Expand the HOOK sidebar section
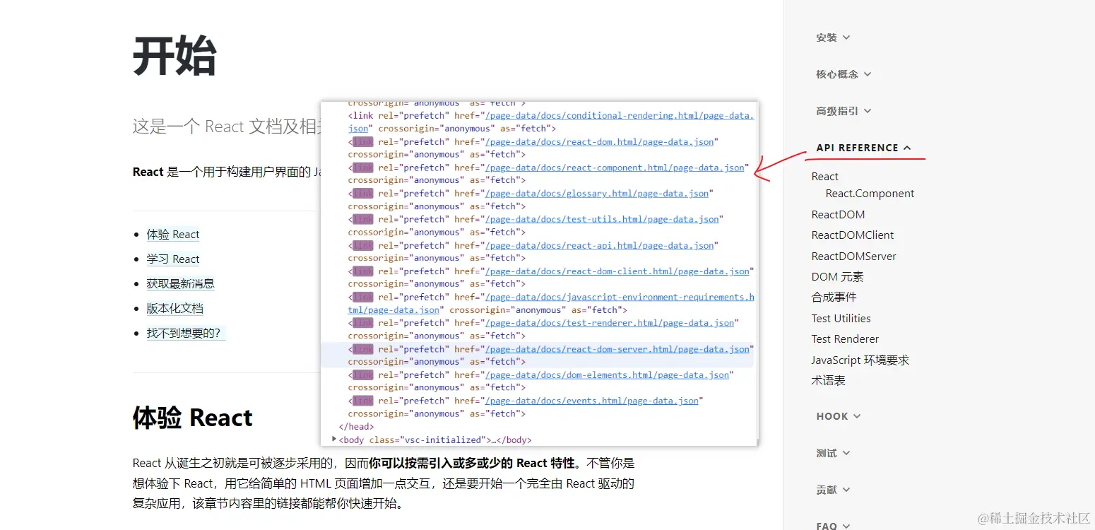Image resolution: width=1095 pixels, height=530 pixels. (839, 416)
